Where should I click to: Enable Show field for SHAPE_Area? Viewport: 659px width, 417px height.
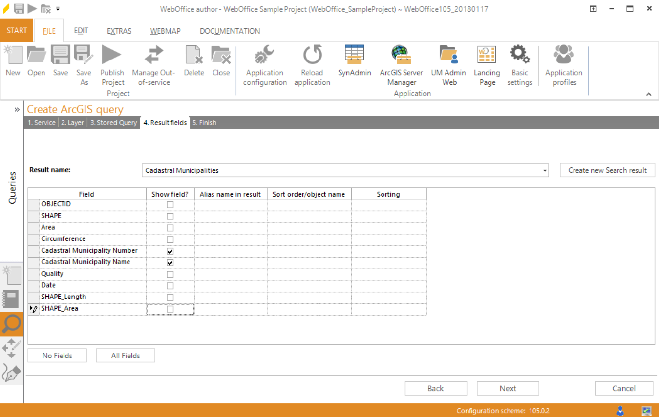[170, 309]
